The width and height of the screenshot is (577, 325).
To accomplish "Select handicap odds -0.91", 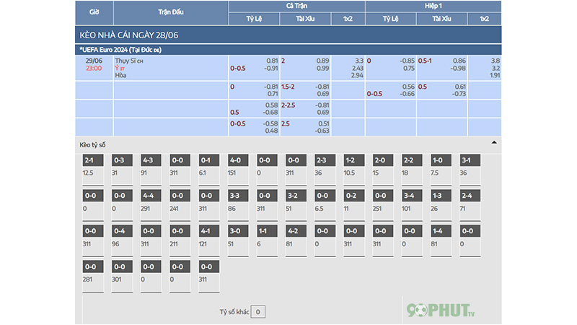I will (270, 68).
